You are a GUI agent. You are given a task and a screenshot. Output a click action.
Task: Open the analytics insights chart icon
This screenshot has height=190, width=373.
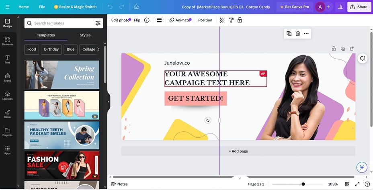click(340, 7)
